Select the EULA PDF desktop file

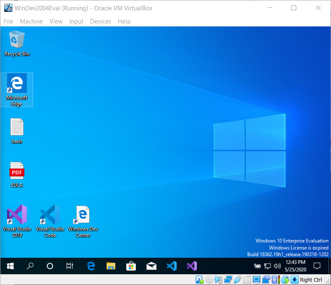tap(17, 175)
